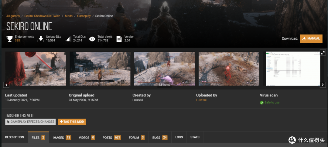Image resolution: width=328 pixels, height=147 pixels.
Task: Click the Created by LukeYui text
Action: (x=138, y=100)
